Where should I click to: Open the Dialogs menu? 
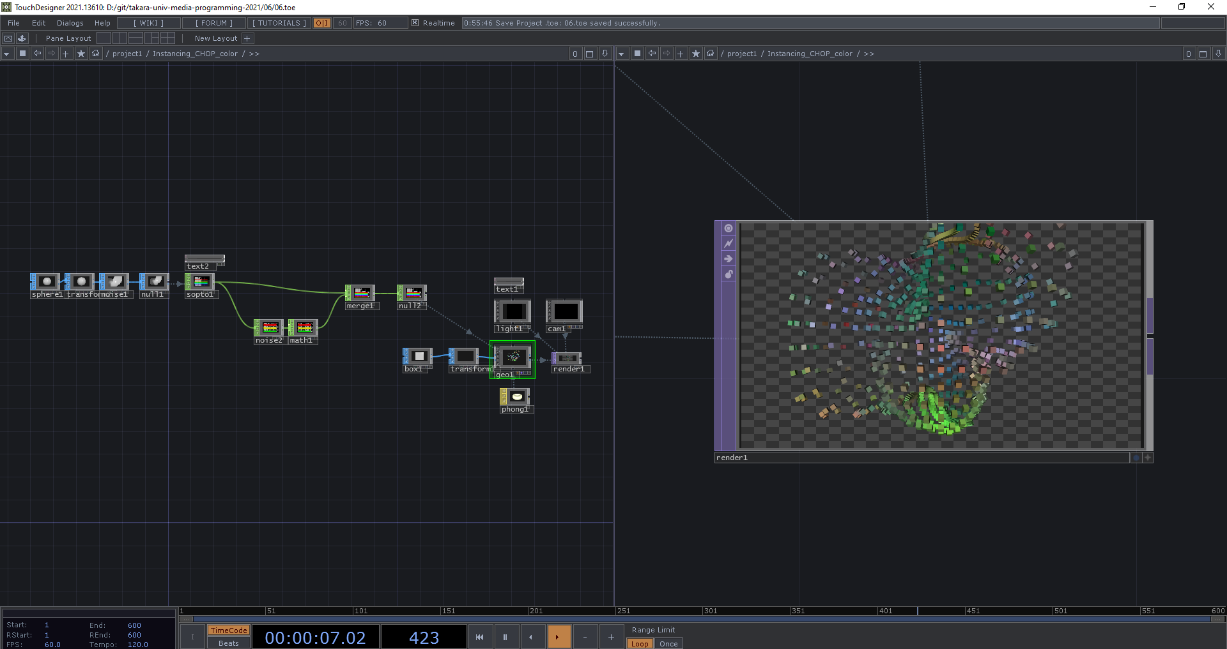pos(70,23)
